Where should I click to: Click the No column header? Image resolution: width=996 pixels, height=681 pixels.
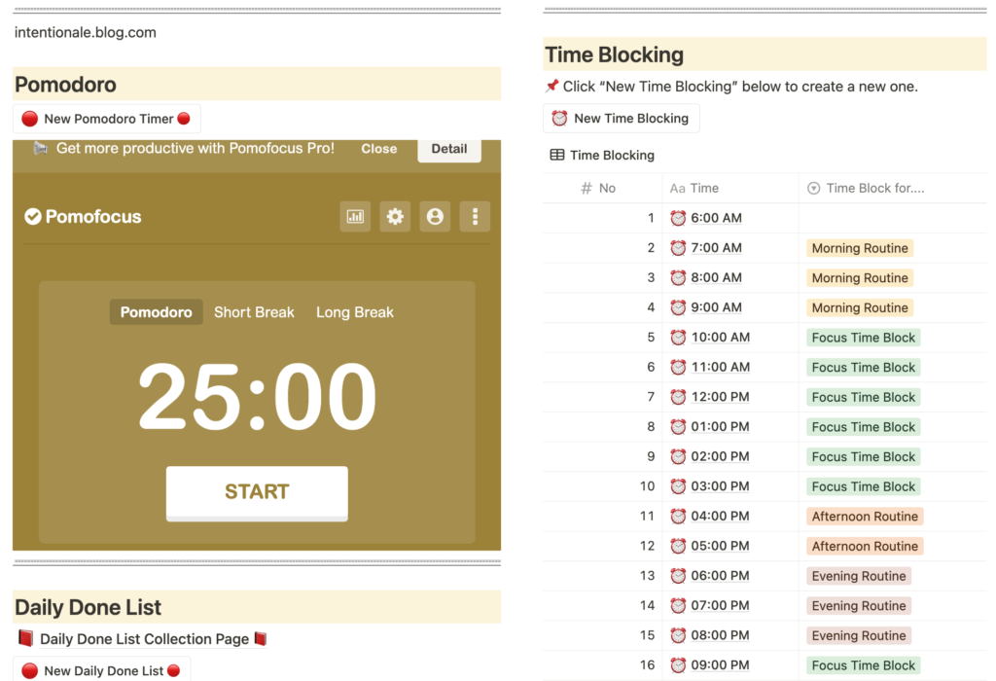pos(602,188)
